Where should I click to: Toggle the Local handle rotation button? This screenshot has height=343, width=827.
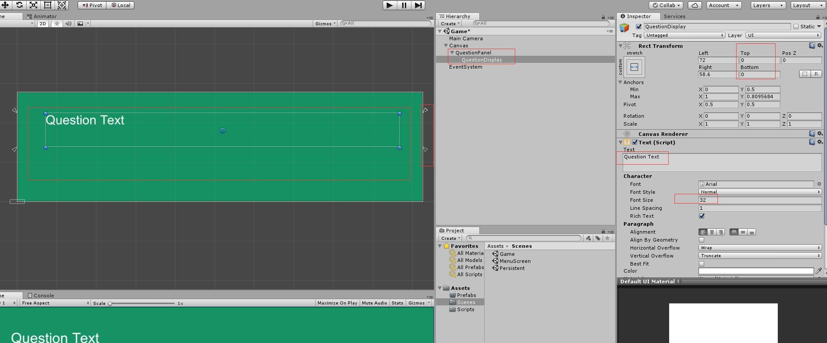(120, 5)
